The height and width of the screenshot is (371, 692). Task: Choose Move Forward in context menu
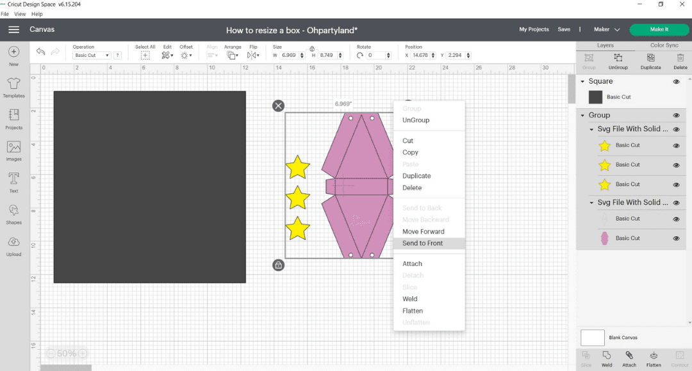coord(424,232)
